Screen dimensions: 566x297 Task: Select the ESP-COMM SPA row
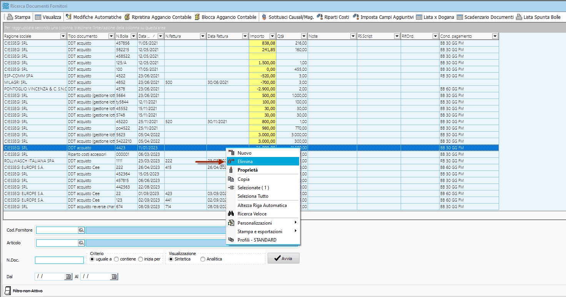(251, 76)
